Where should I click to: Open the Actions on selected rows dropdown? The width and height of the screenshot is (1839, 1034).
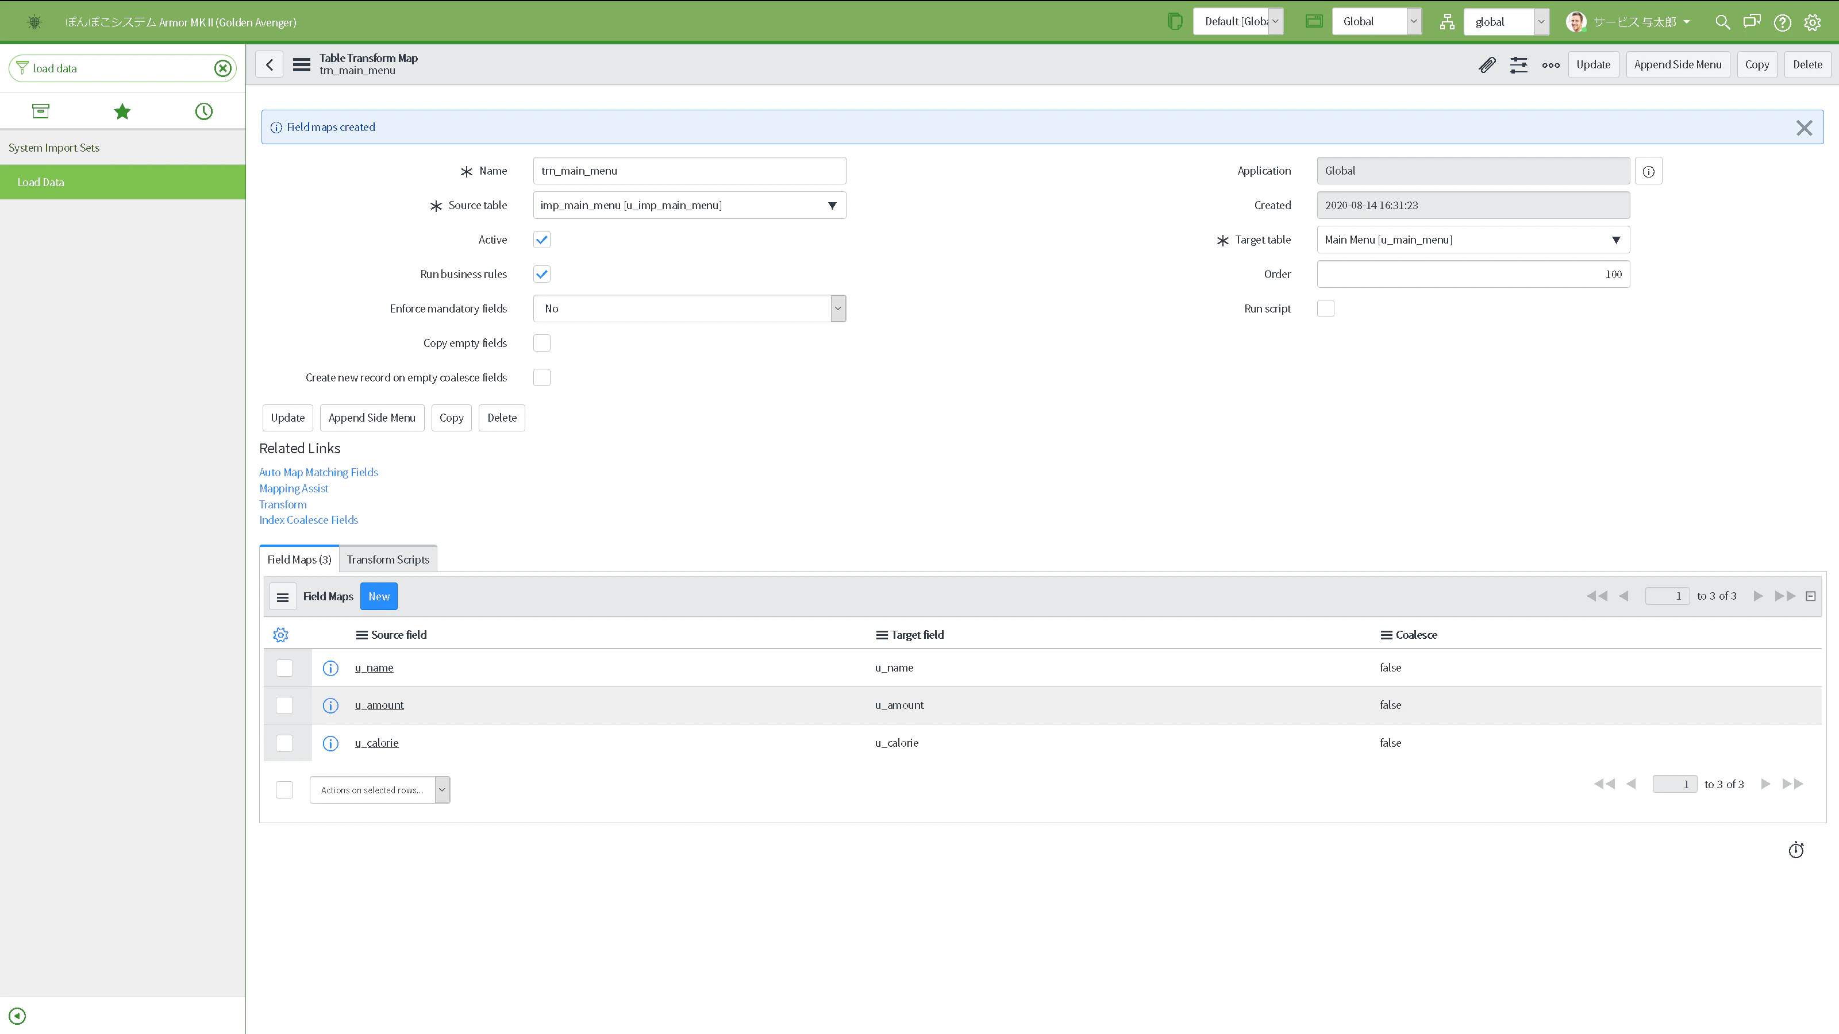tap(380, 790)
